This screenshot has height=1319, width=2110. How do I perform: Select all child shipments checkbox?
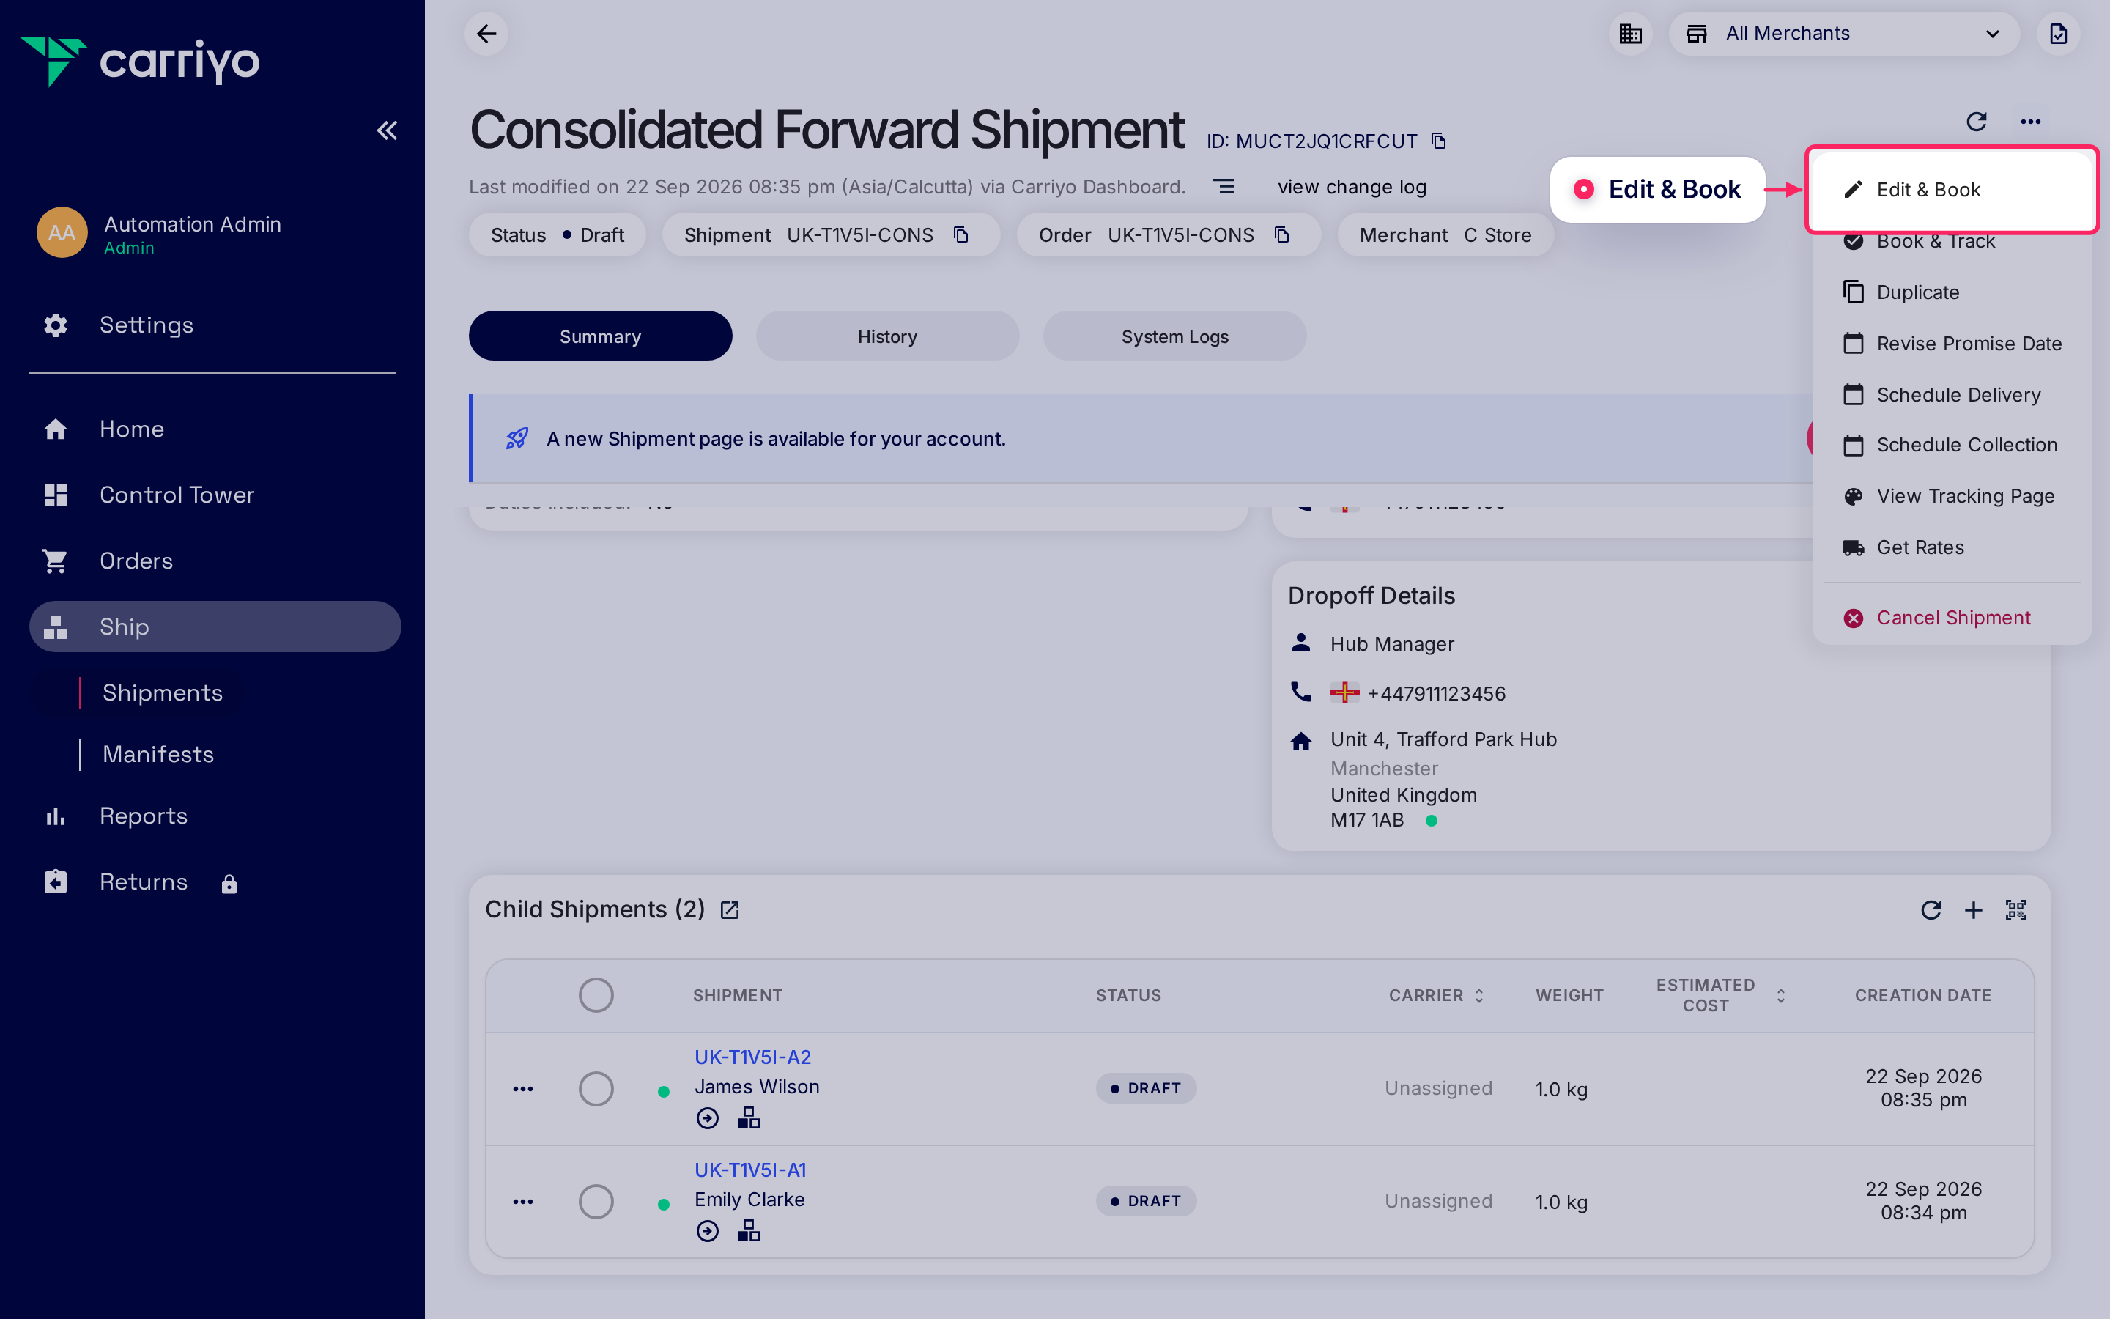tap(596, 995)
